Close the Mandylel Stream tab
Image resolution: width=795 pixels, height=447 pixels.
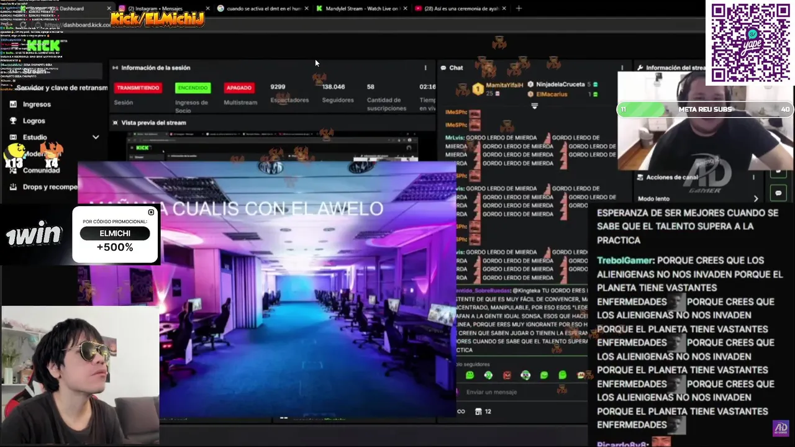[405, 9]
